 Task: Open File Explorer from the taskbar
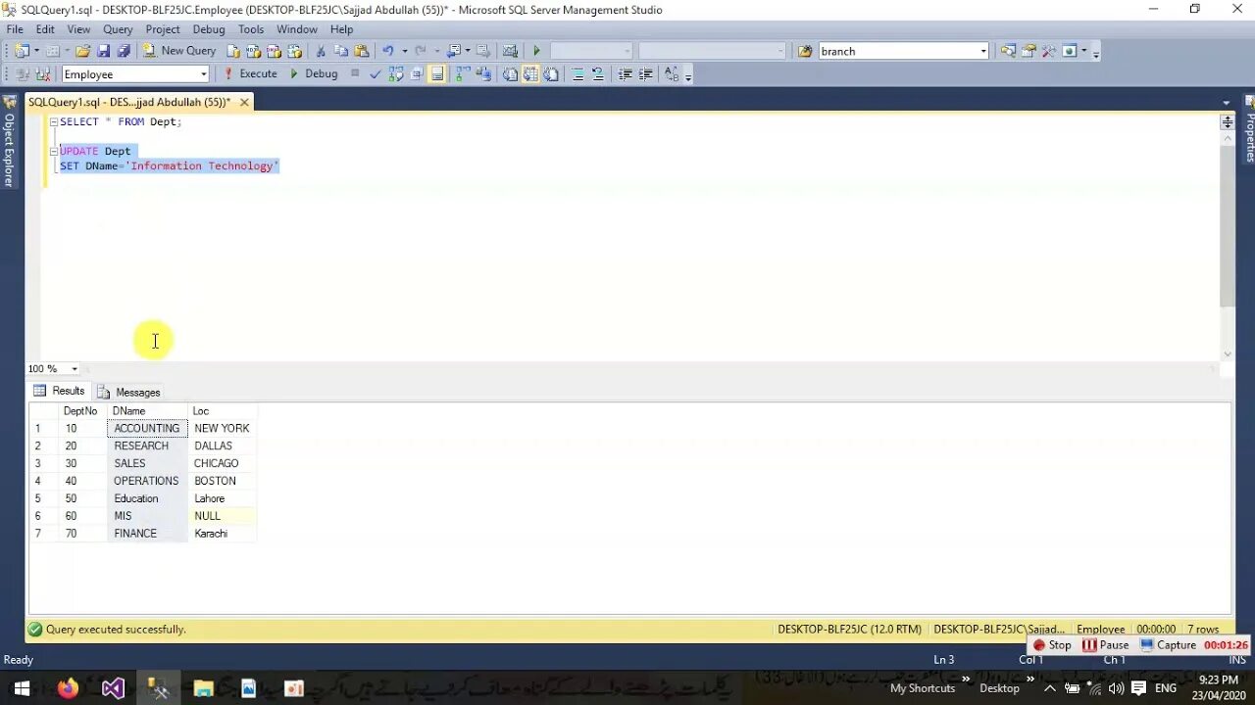click(x=203, y=688)
